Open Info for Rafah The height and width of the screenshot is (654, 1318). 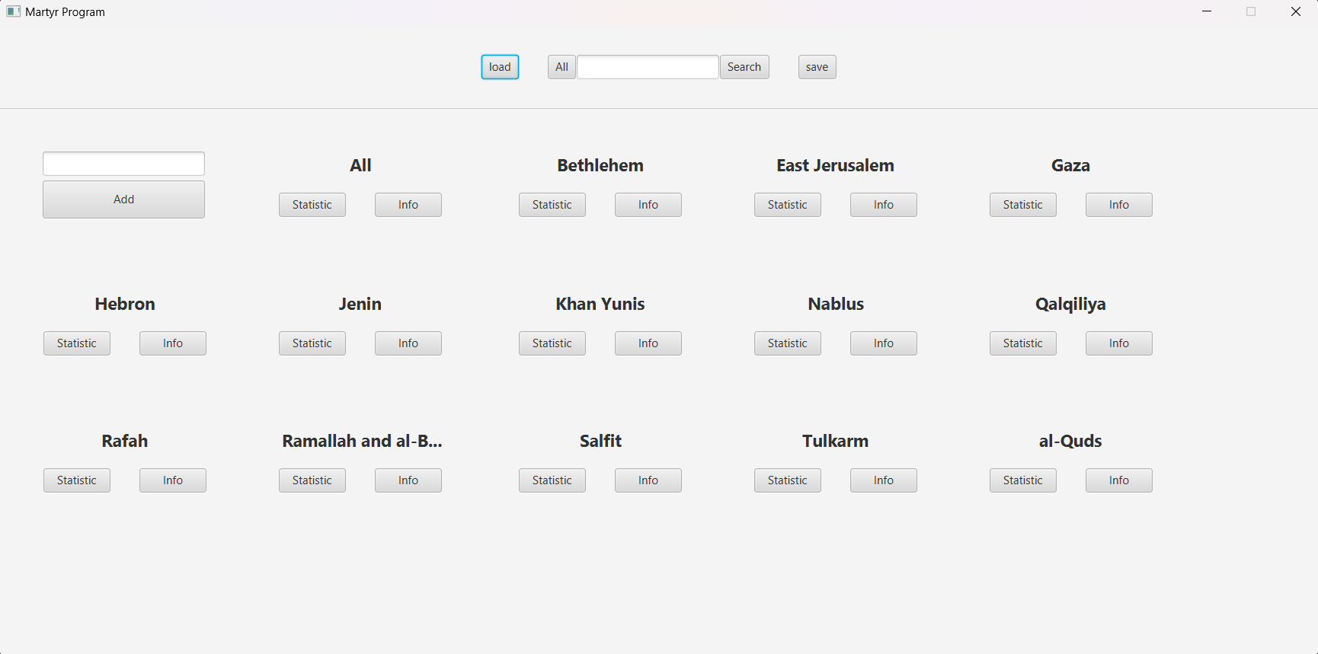pos(173,480)
